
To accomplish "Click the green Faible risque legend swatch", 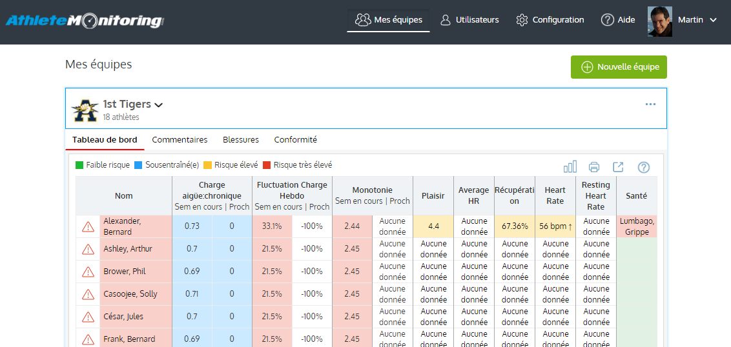I will [79, 165].
